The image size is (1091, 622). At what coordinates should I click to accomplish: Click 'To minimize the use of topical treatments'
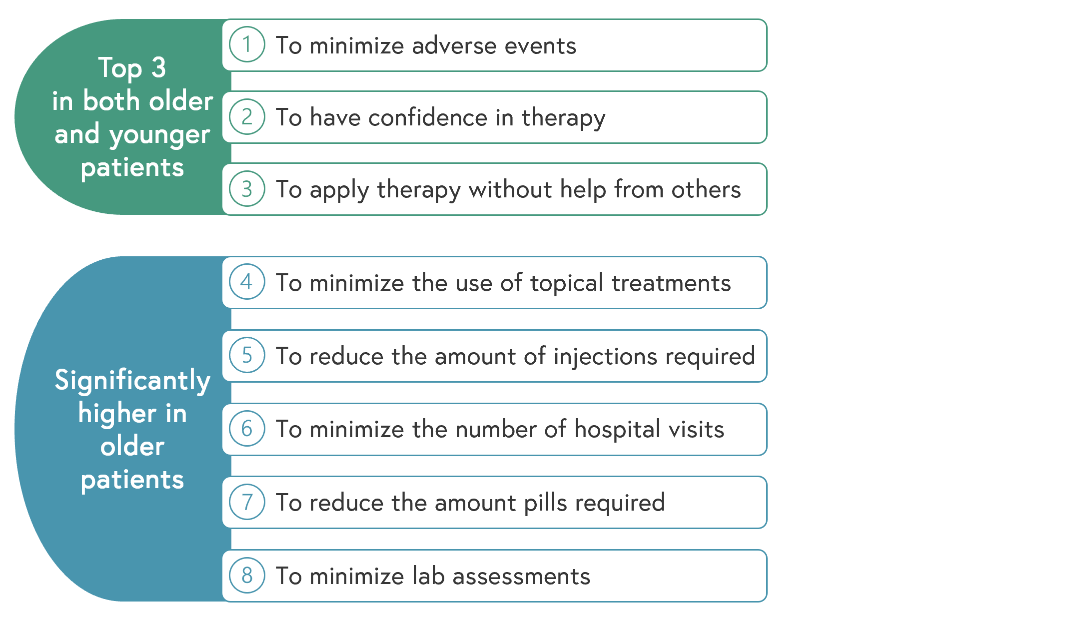point(503,283)
